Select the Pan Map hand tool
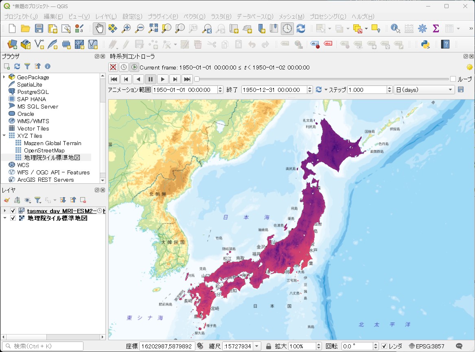Viewport: 475px width, 352px height. coord(99,29)
